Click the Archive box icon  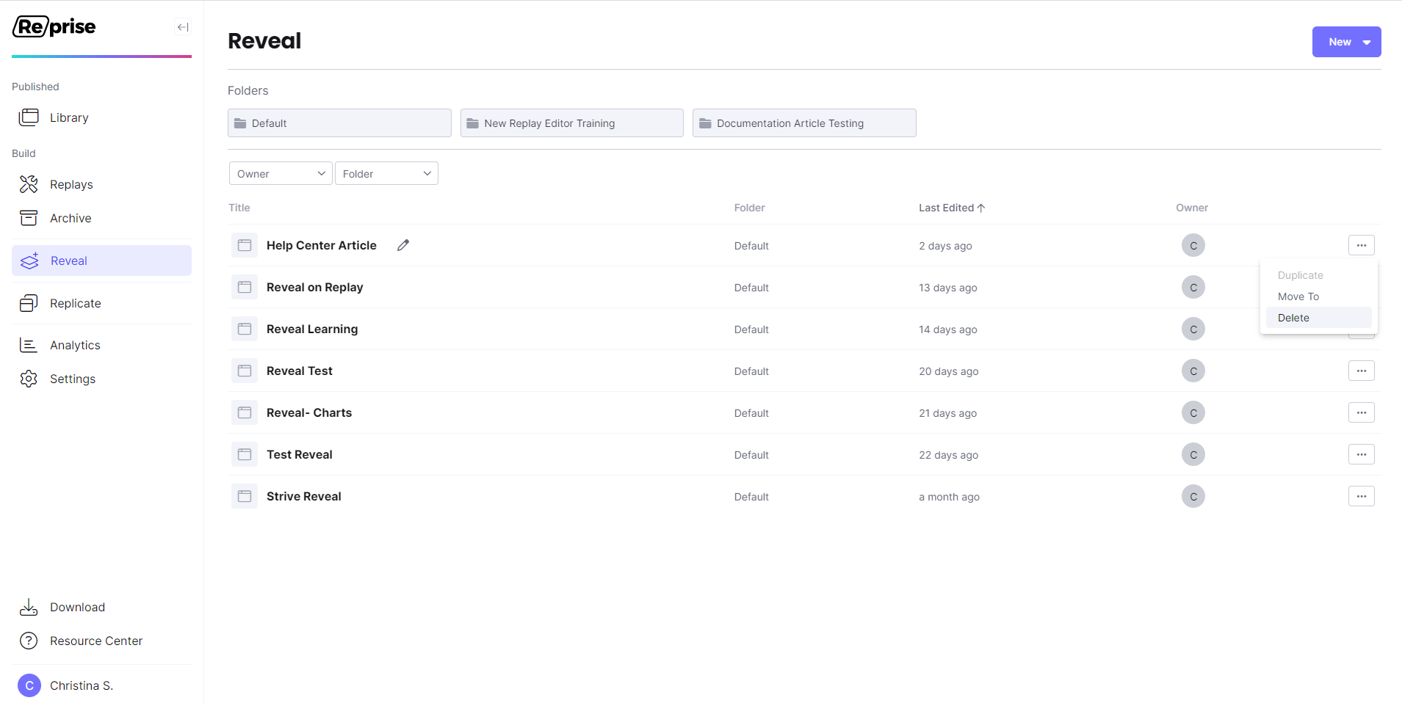click(x=29, y=218)
